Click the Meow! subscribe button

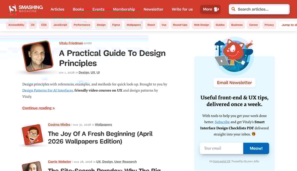pos(256,148)
